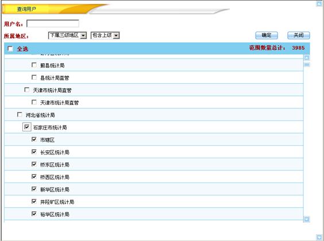
Task: Check the 蓟县统计局 checkbox
Action: pyautogui.click(x=34, y=65)
